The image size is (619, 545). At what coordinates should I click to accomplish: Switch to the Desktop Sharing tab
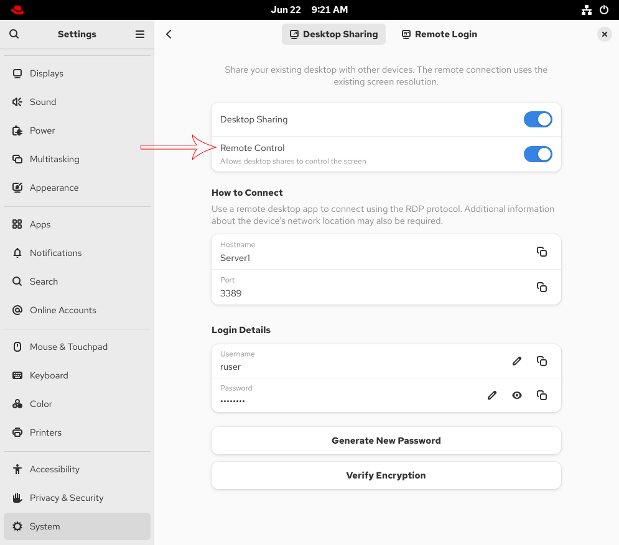333,34
